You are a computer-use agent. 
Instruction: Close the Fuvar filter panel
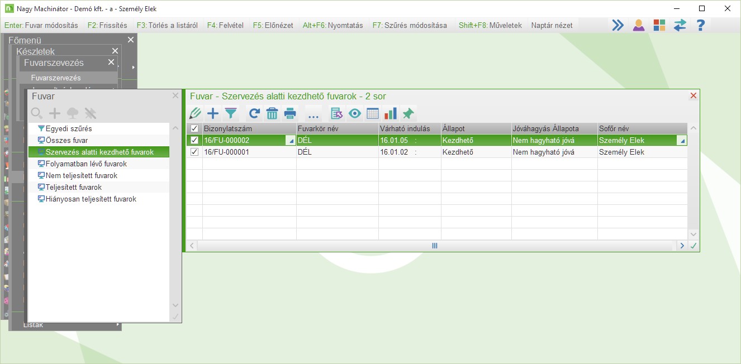(175, 96)
